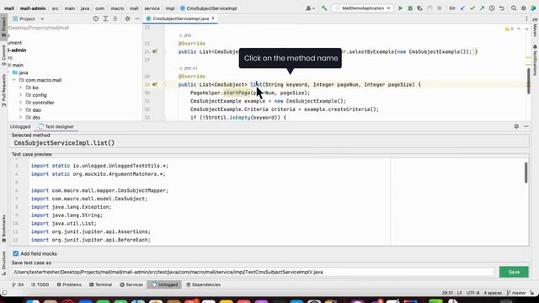Click the editor vertical scrollbar
This screenshot has width=539, height=303.
(528, 81)
